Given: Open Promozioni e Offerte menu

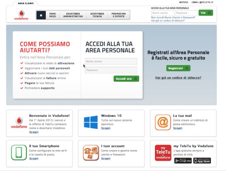Looking at the screenshot, I should (x=118, y=15).
